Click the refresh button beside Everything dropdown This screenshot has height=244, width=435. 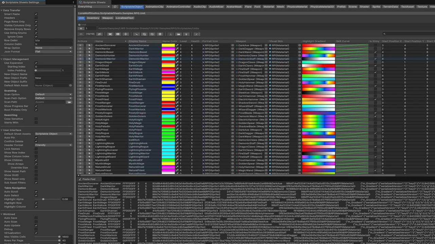click(115, 7)
